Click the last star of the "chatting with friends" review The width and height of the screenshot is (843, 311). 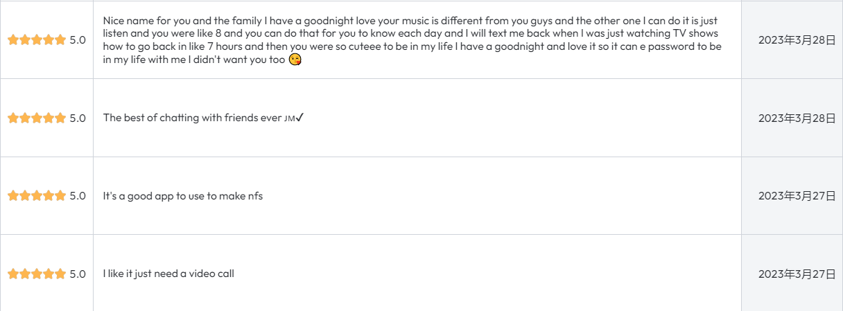(60, 118)
